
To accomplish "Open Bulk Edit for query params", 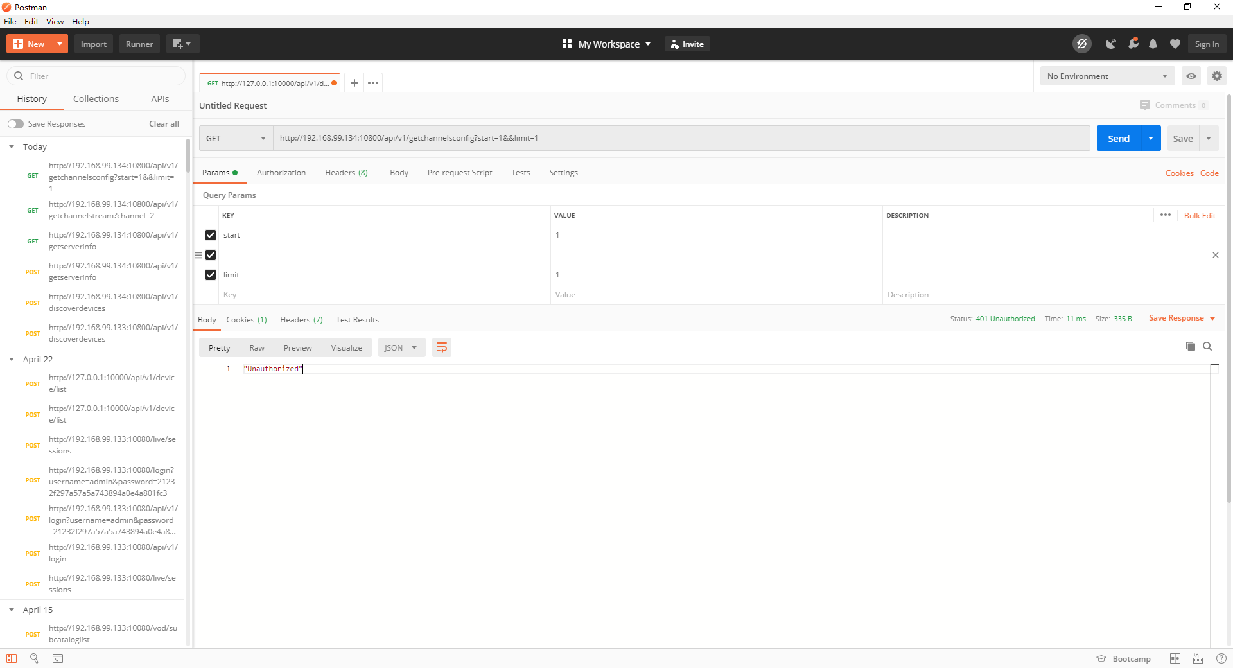I will [x=1200, y=215].
